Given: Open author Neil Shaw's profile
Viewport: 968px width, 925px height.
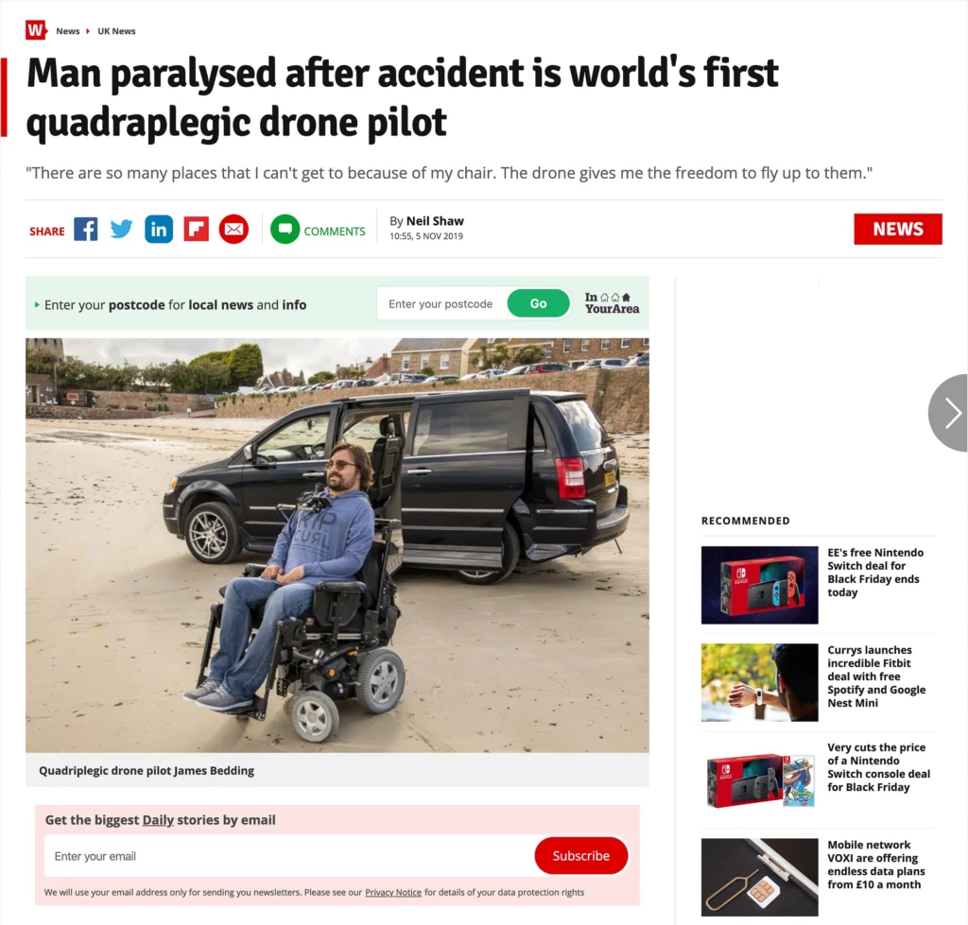Looking at the screenshot, I should coord(435,221).
